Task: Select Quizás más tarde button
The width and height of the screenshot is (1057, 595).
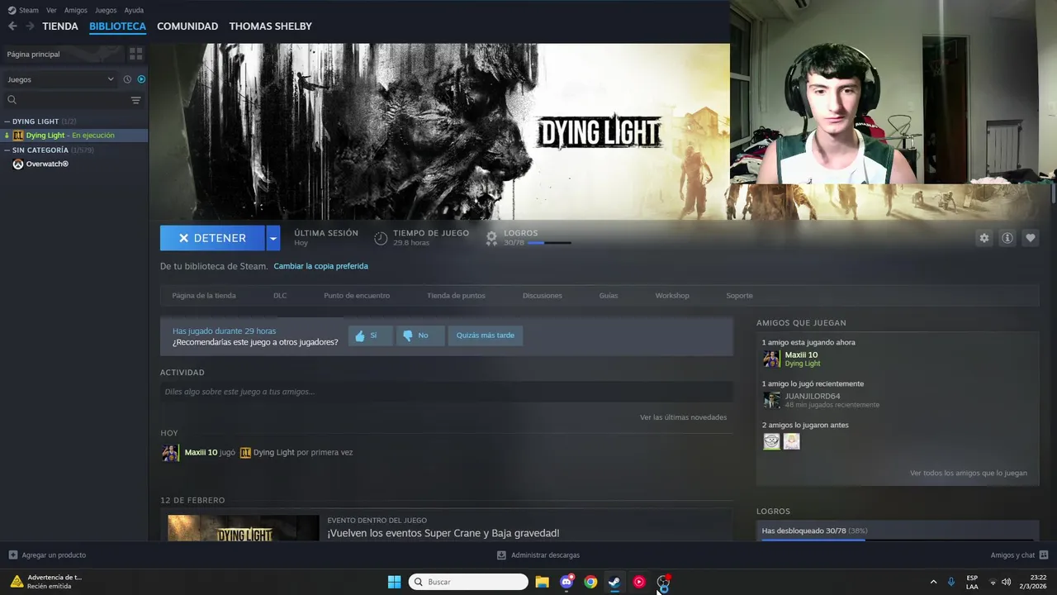Action: pos(486,336)
